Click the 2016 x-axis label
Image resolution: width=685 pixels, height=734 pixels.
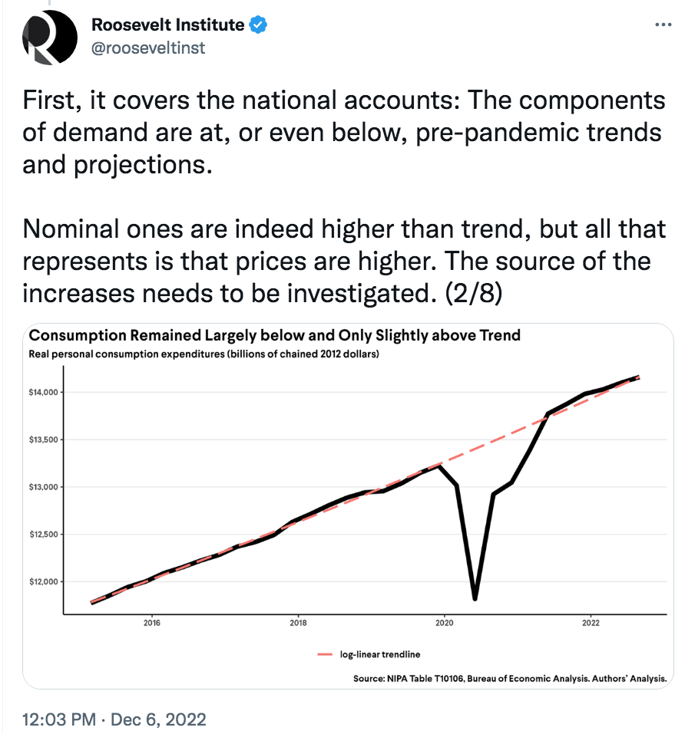point(151,623)
